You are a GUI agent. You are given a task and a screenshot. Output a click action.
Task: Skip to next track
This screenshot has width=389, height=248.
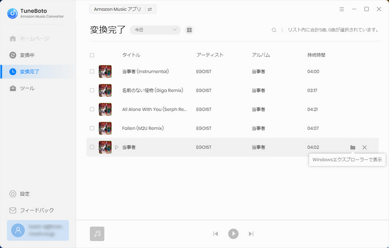[251, 233]
